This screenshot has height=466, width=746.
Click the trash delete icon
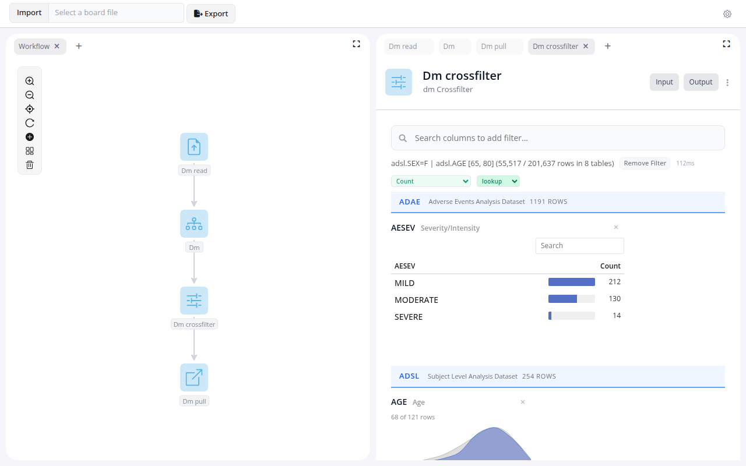[30, 165]
